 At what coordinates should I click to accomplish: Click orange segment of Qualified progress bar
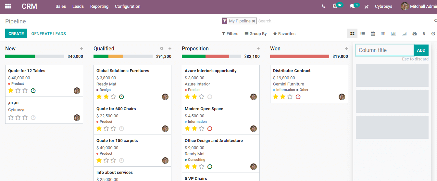pyautogui.click(x=116, y=57)
